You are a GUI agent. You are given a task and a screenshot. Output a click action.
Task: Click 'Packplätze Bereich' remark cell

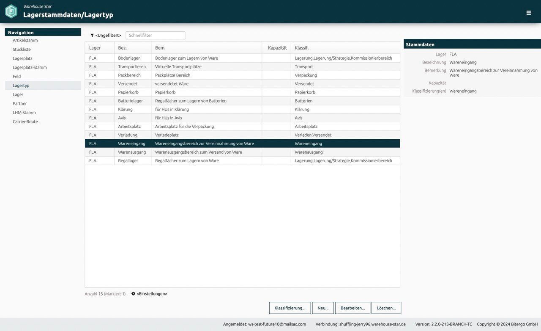207,75
